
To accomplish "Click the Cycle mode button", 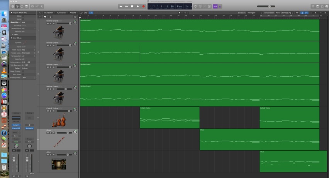I will [195, 6].
